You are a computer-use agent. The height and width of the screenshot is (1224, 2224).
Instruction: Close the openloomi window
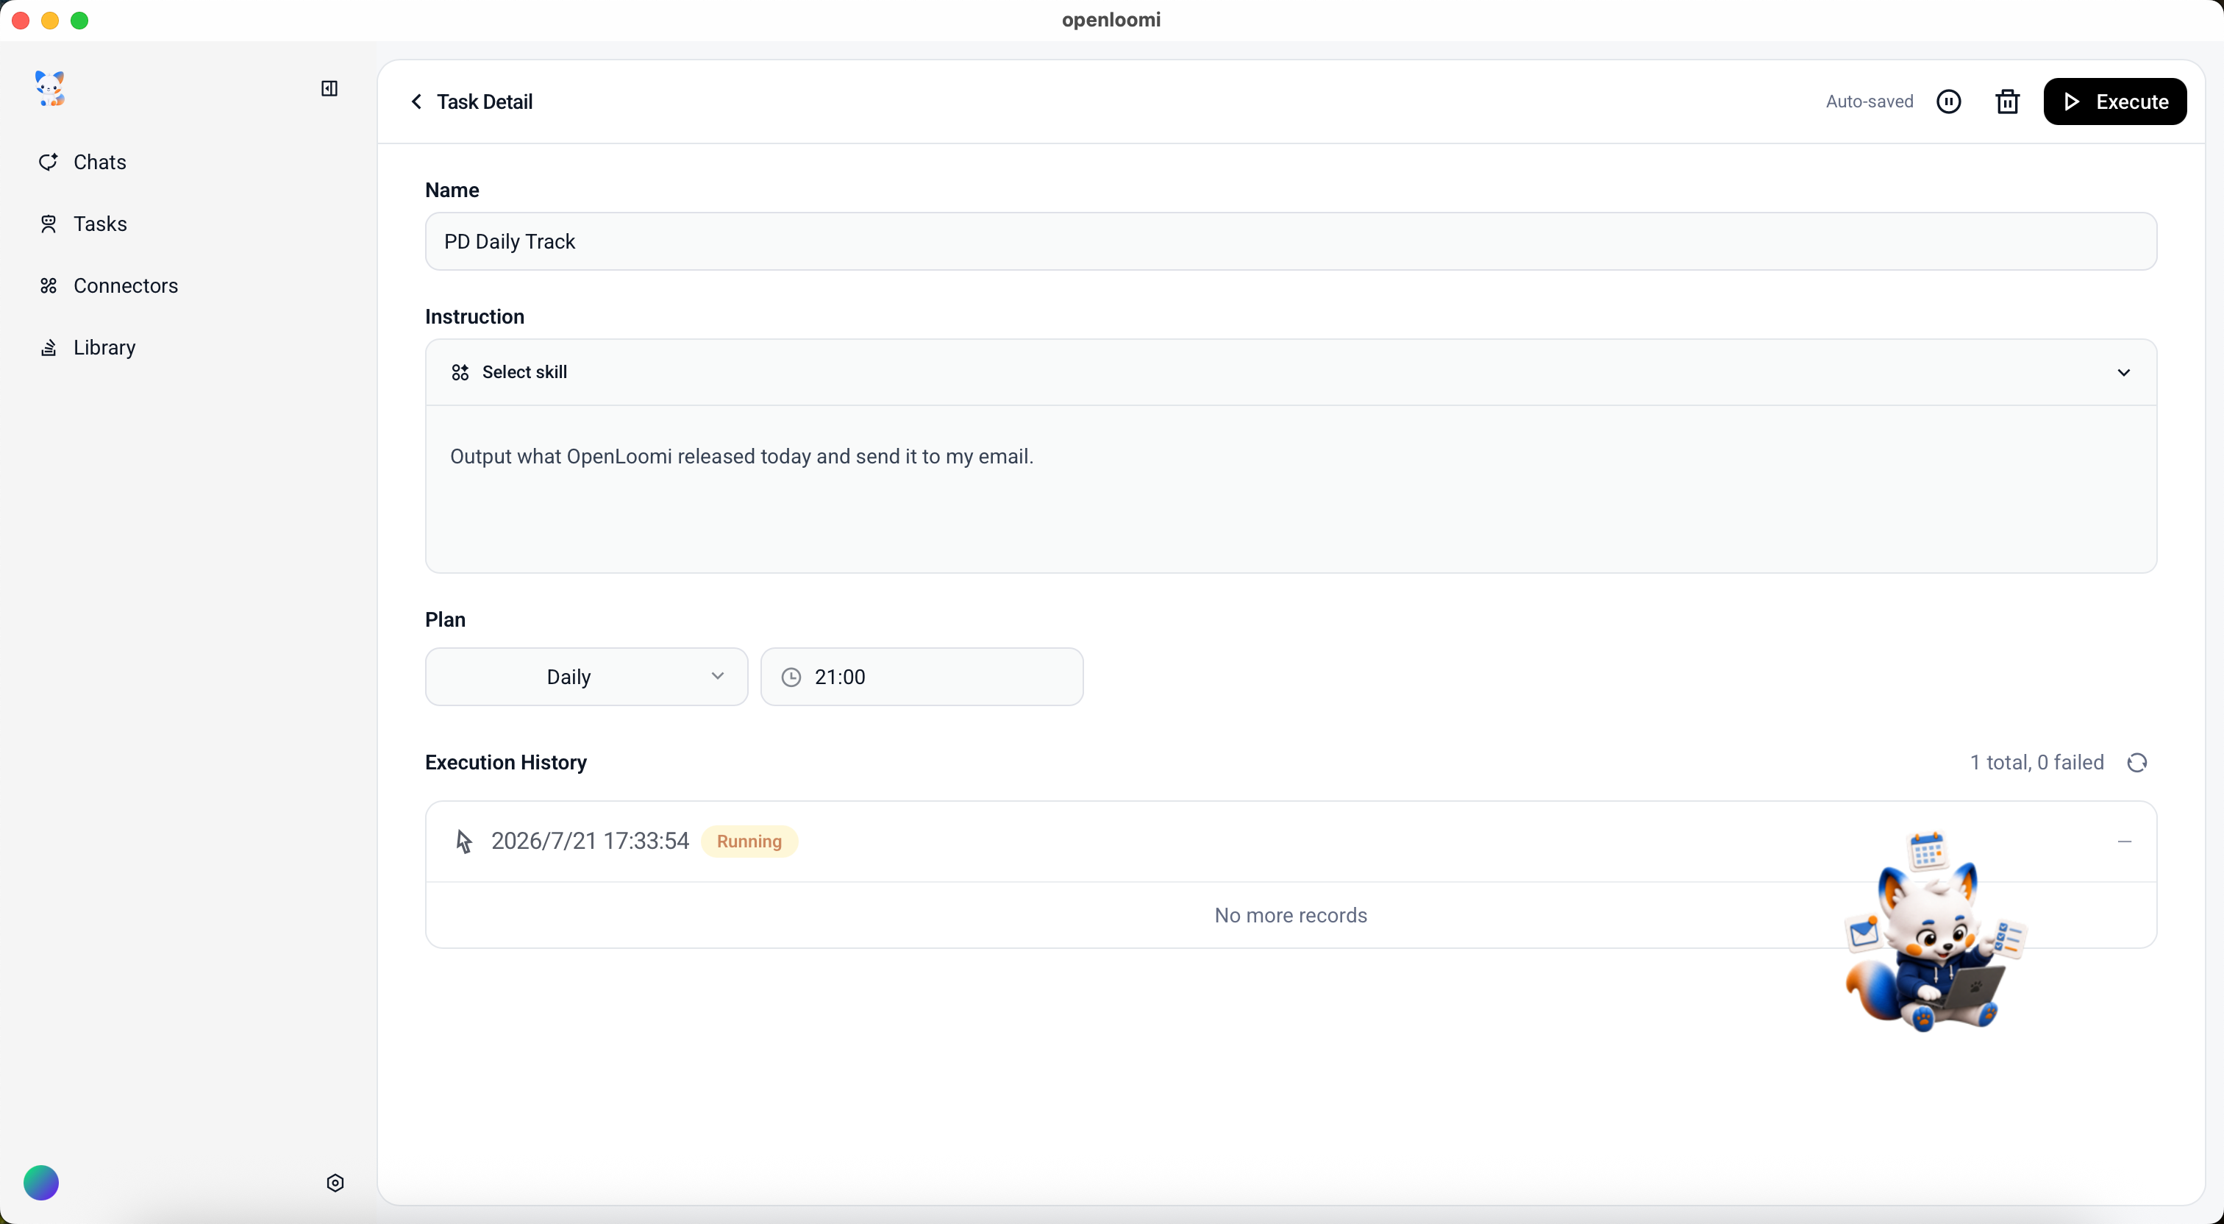point(21,21)
